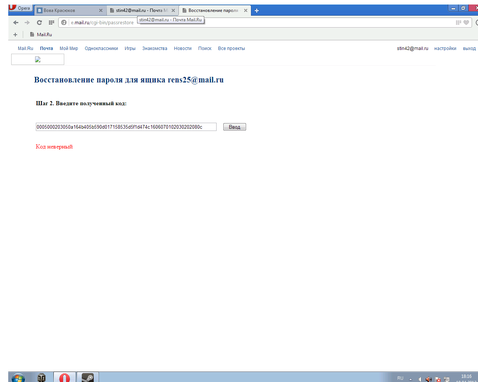The height and width of the screenshot is (382, 478).
Task: Open the Opera main menu button
Action: [x=21, y=8]
